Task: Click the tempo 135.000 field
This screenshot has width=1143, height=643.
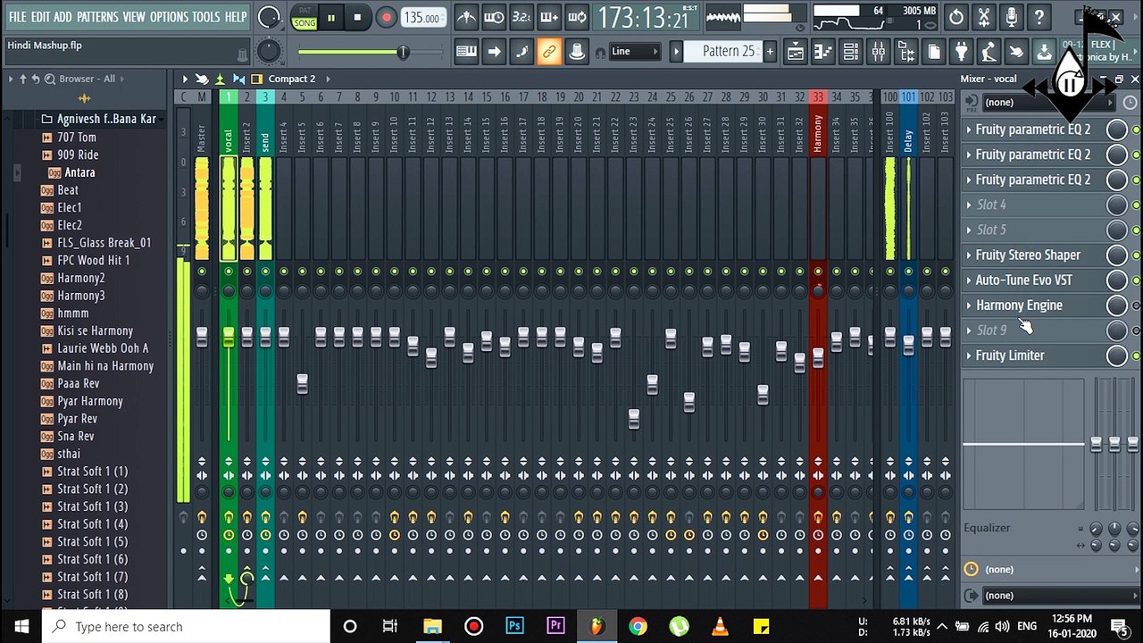Action: click(422, 18)
